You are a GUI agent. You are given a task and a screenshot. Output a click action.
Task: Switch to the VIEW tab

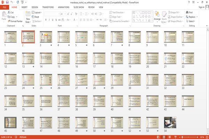point(101,7)
